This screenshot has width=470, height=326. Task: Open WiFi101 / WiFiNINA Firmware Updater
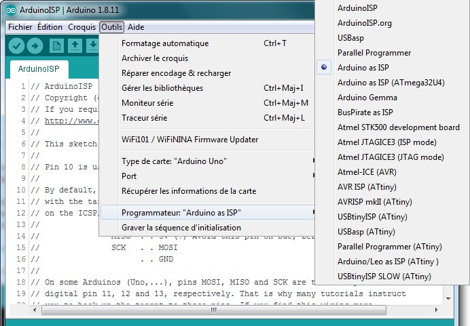click(x=207, y=140)
